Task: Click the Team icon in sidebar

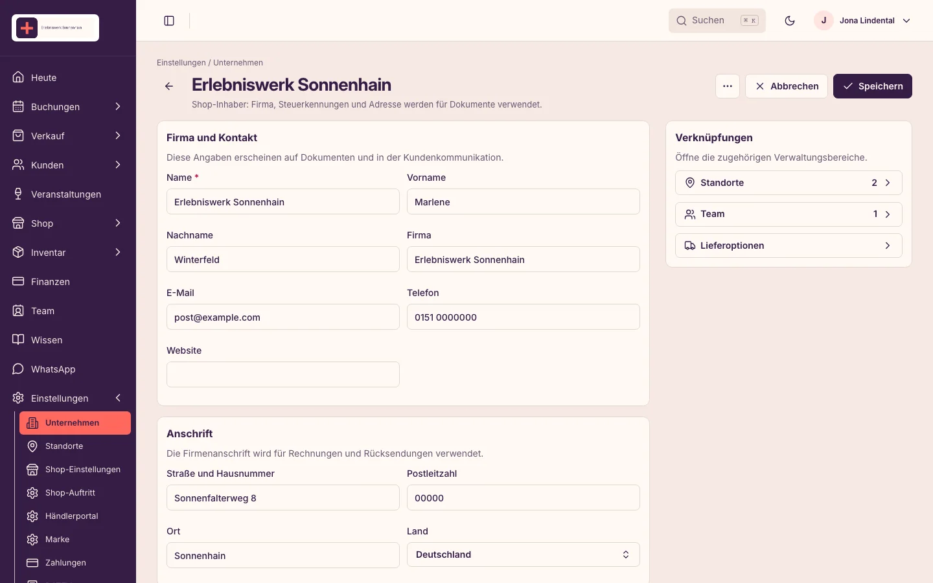Action: pos(18,311)
